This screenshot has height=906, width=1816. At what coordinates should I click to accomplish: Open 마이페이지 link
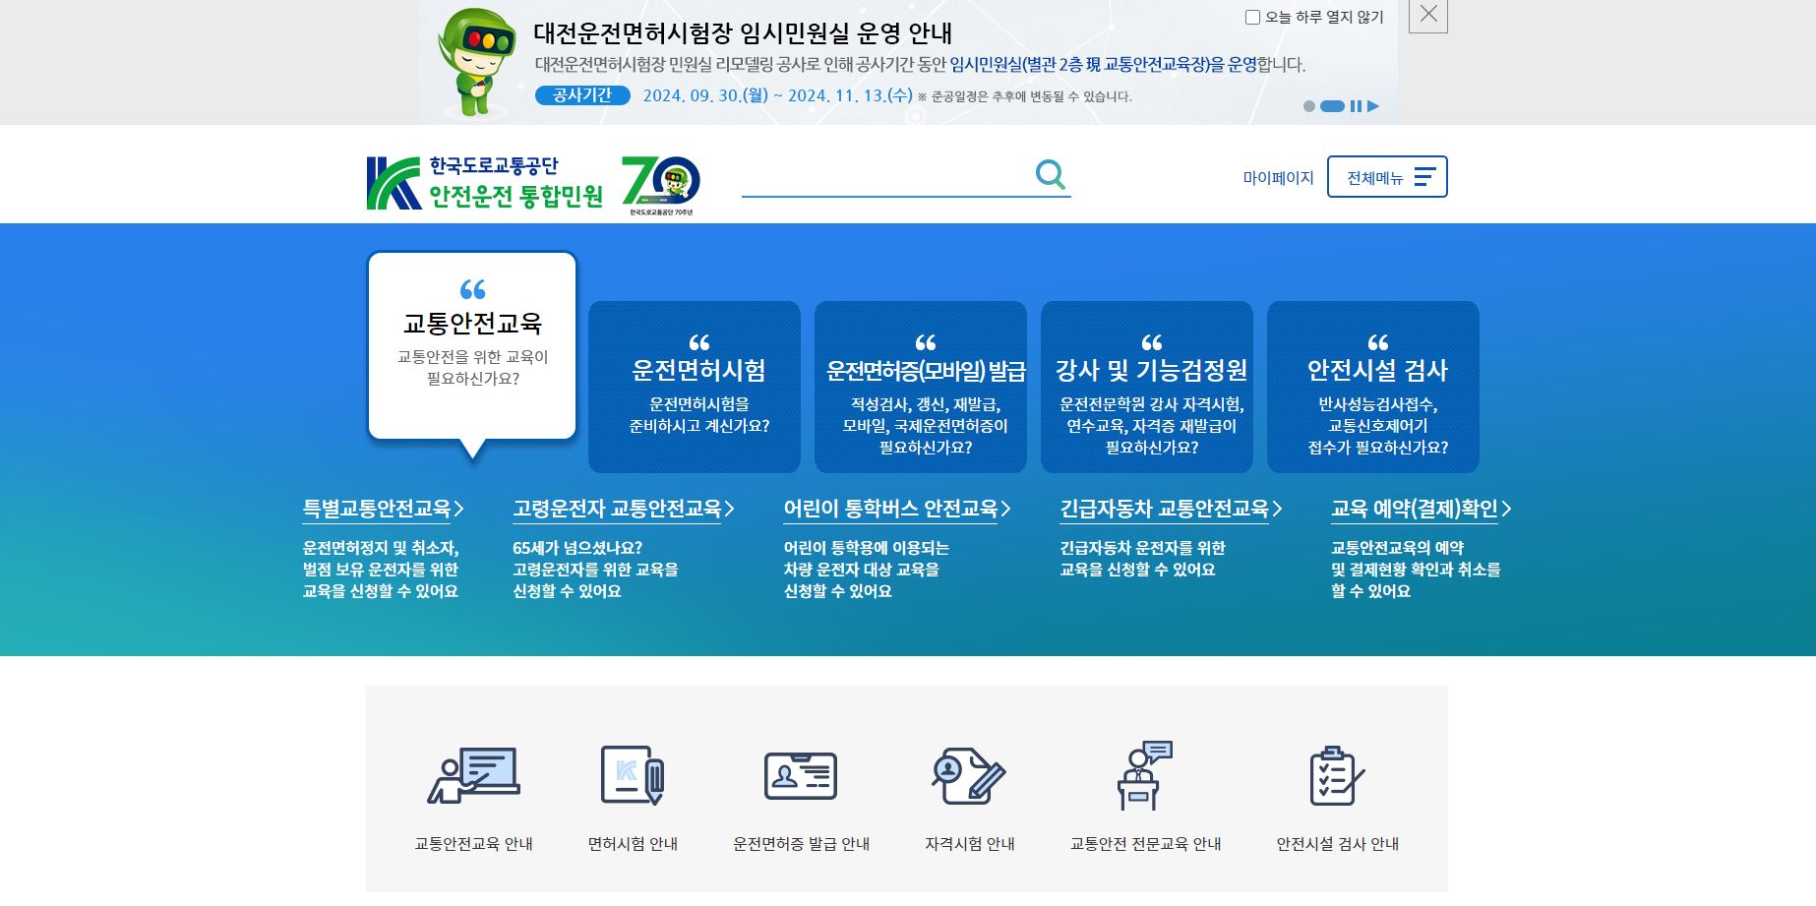tap(1278, 178)
